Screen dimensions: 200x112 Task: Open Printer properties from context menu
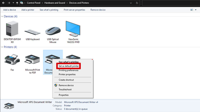coord(67,74)
